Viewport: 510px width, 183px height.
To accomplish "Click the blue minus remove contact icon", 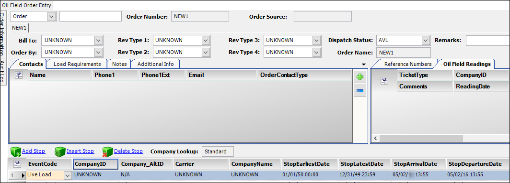I will pos(359,91).
